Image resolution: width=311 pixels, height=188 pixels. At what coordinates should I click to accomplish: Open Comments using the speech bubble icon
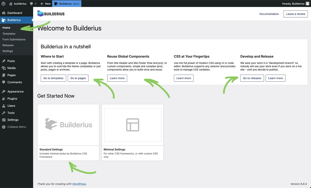(4, 82)
